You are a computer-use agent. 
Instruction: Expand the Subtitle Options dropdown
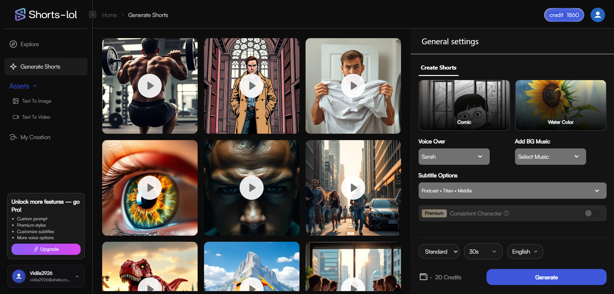click(512, 191)
